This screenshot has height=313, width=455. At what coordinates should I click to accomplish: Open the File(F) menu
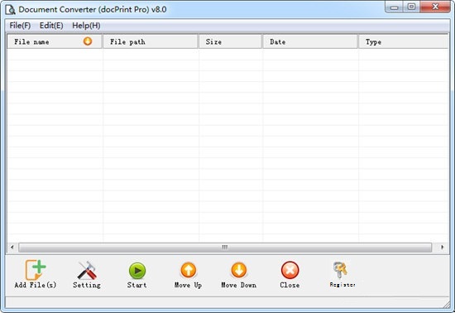(20, 26)
